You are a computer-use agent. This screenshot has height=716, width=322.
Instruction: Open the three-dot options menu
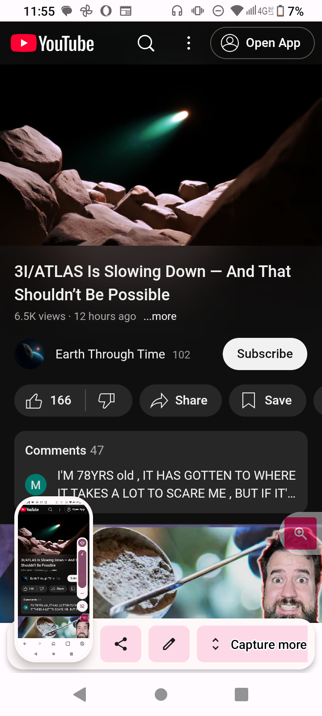point(189,43)
